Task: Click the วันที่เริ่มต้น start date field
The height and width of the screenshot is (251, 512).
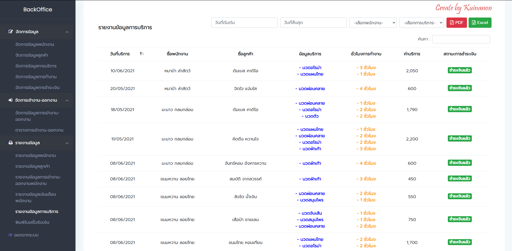Action: [x=244, y=23]
